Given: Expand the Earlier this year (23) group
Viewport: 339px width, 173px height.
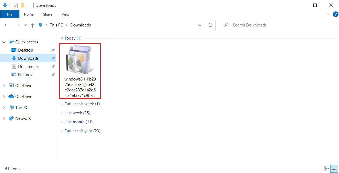Looking at the screenshot, I should (62, 131).
